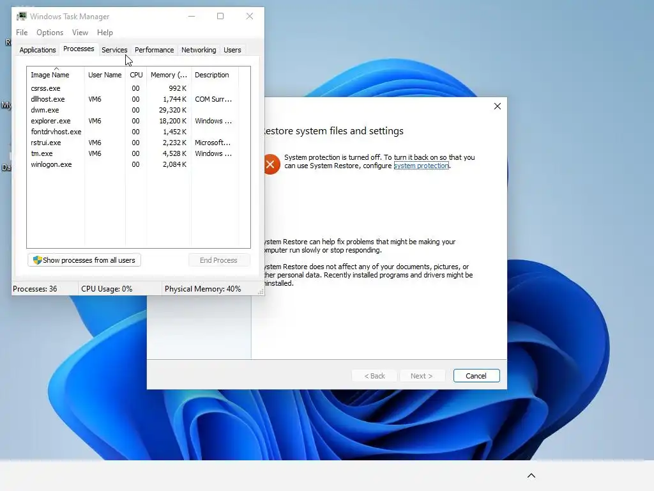Click the Back button in System Restore
The image size is (654, 491).
(x=374, y=376)
